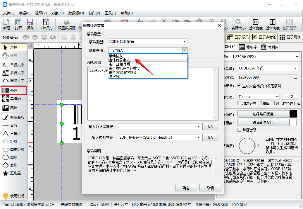Open the Card Size tool

coord(46,24)
